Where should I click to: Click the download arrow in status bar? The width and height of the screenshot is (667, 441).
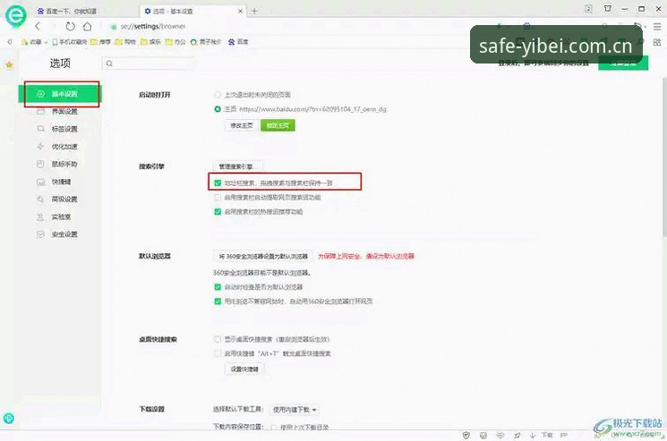533,435
